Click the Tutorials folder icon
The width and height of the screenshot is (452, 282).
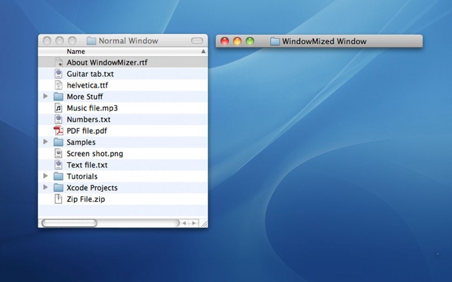click(x=59, y=176)
